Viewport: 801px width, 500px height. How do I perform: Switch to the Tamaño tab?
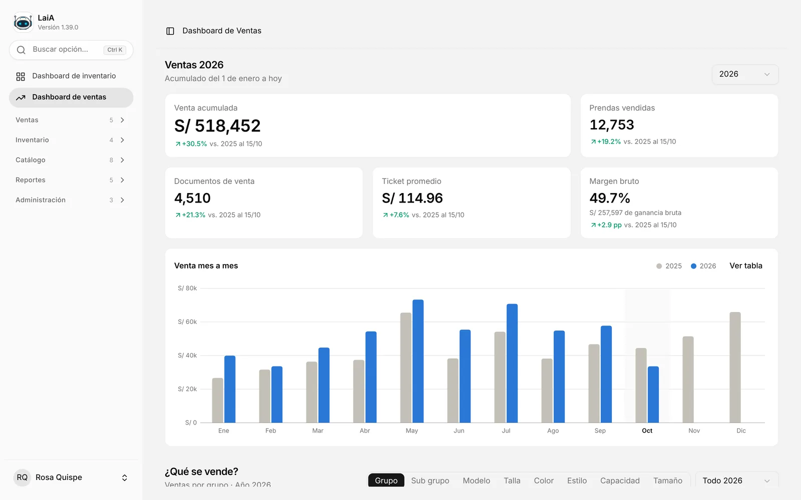click(667, 480)
